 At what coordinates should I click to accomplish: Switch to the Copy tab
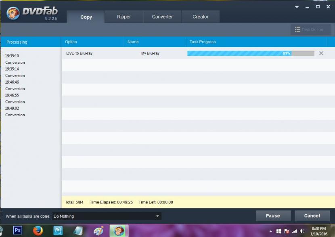coord(86,17)
